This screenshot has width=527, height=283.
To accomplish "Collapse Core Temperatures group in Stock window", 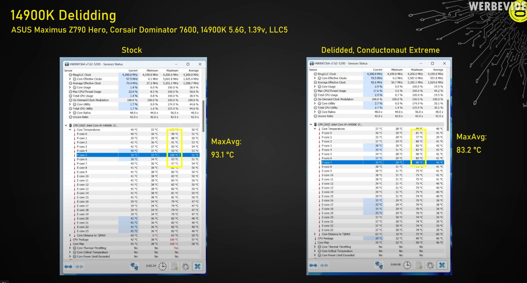I will (70, 130).
